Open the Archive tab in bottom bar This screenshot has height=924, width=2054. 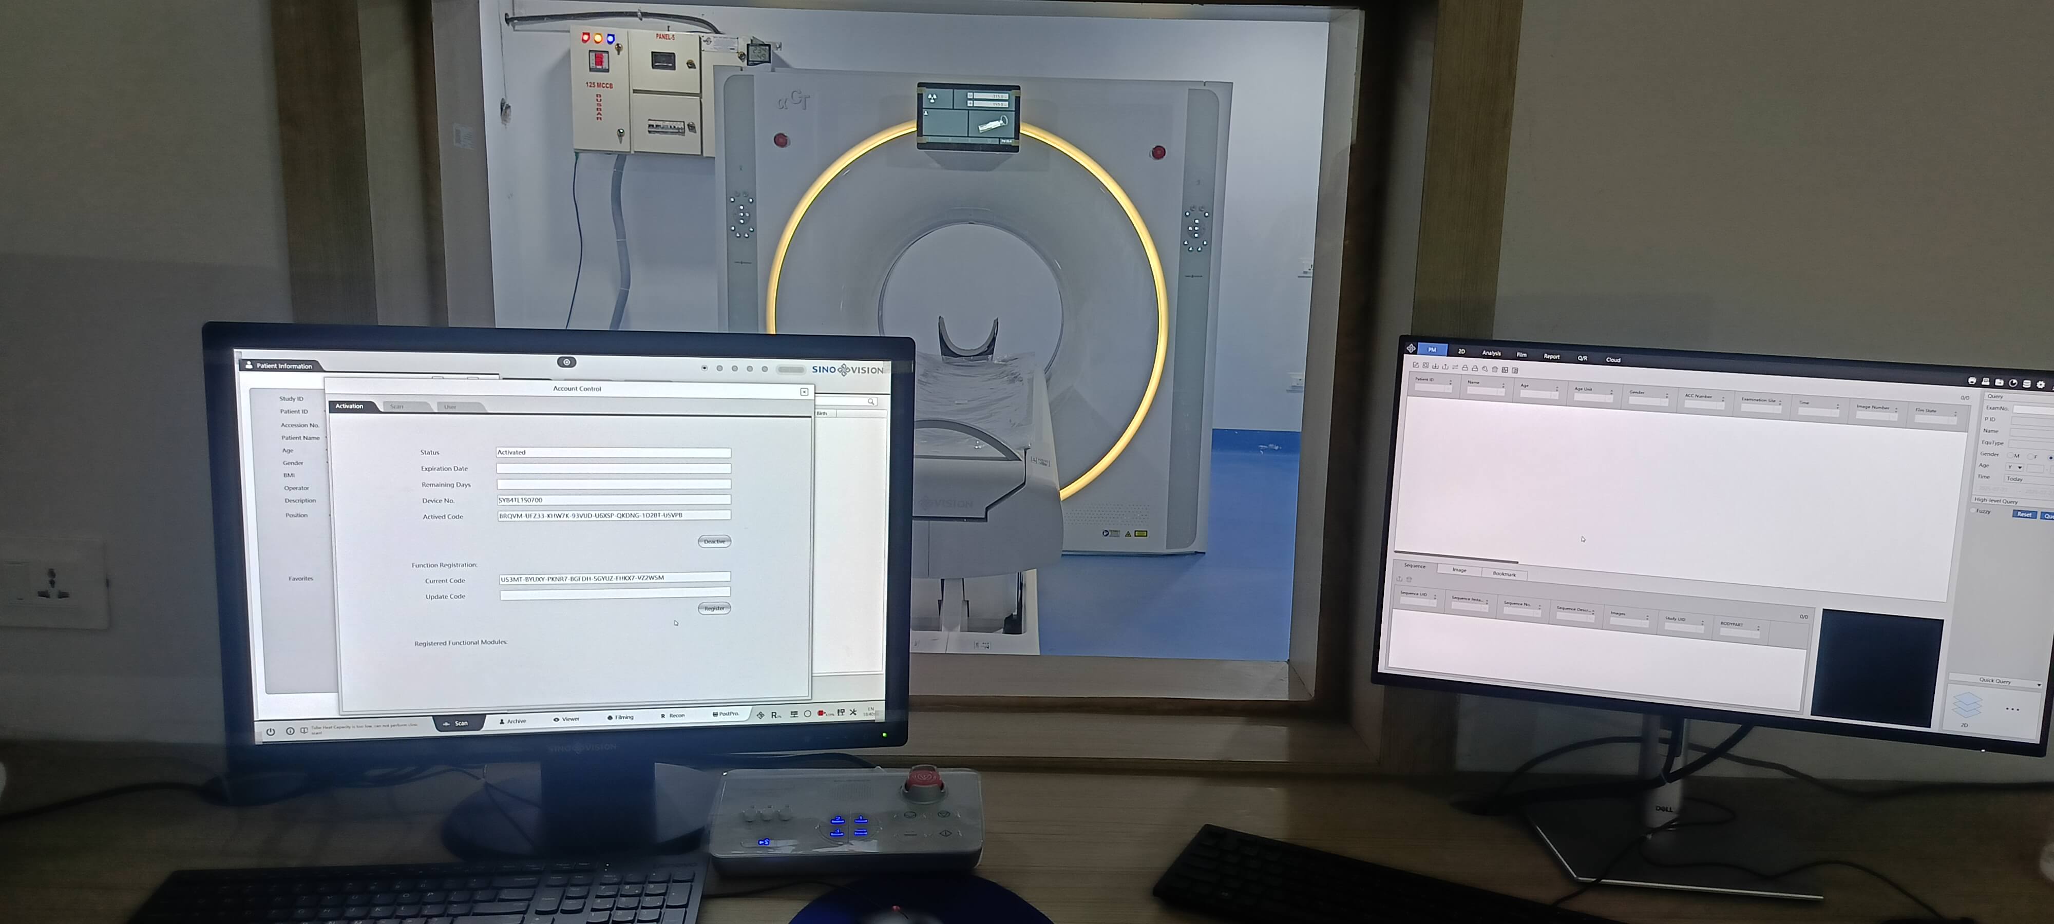coord(513,721)
